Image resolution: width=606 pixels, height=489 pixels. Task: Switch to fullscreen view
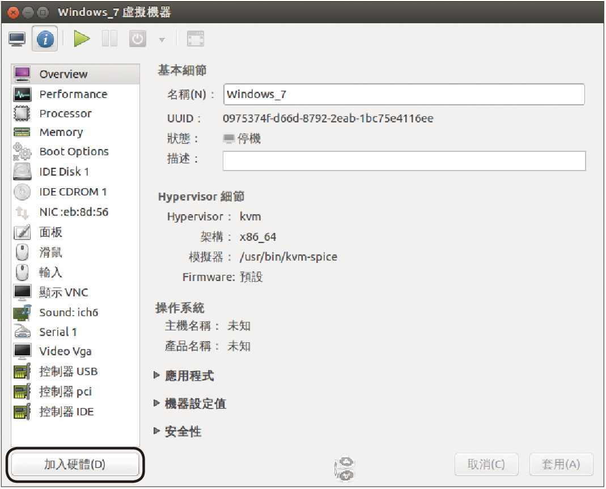[x=196, y=39]
